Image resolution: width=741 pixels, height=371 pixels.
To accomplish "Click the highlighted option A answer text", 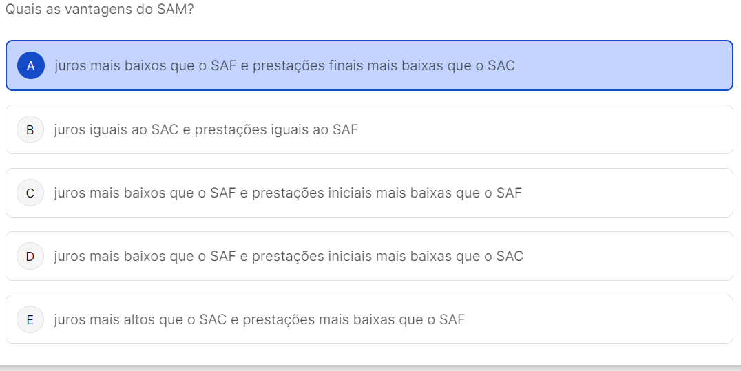I will (284, 66).
